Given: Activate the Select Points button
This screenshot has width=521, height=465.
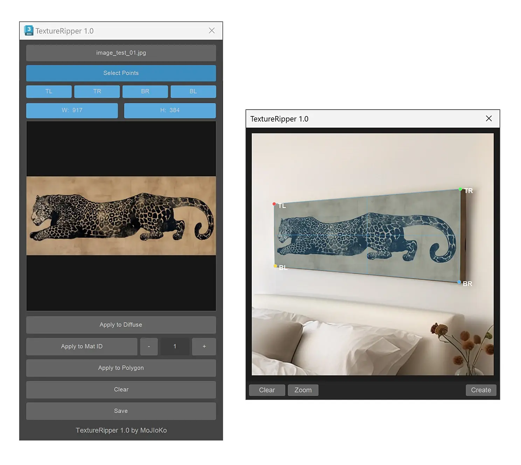Looking at the screenshot, I should tap(121, 73).
